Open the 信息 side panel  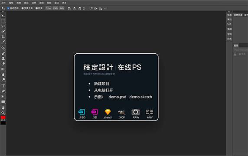pos(229,15)
